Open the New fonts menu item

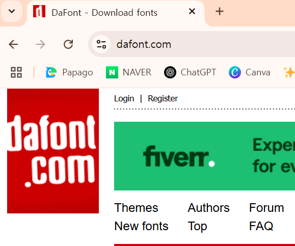coord(141,226)
